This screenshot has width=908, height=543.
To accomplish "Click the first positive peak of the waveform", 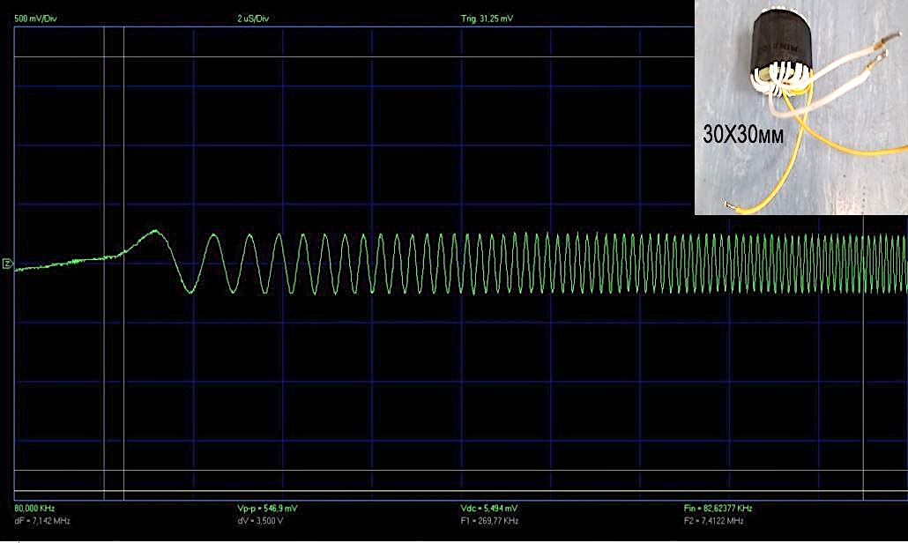I will (153, 231).
